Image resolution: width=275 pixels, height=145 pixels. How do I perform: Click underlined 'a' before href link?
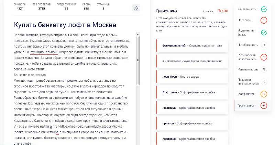[51, 126]
